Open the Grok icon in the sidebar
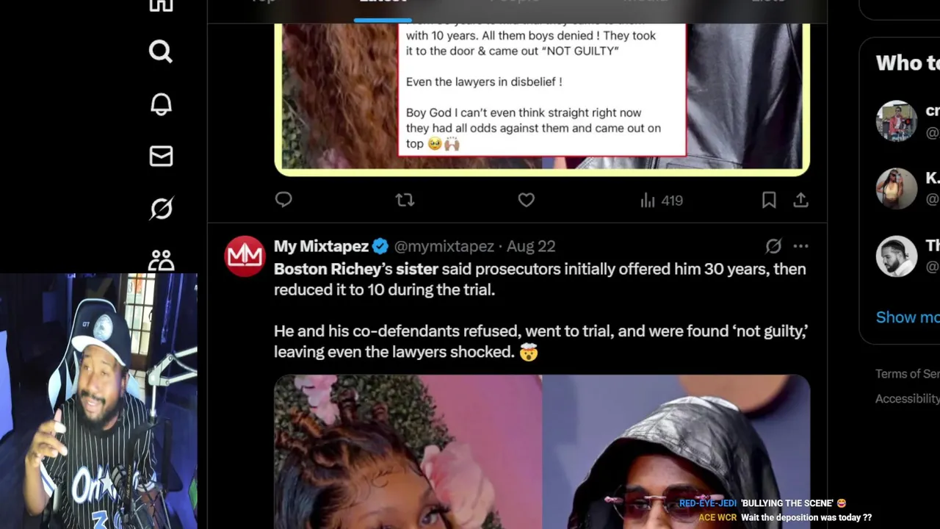 coord(161,209)
